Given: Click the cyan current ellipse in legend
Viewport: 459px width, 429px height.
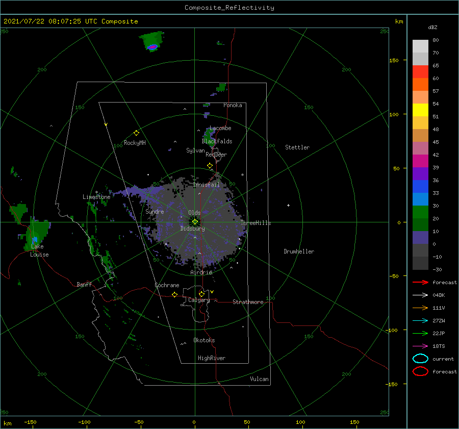Looking at the screenshot, I should point(420,359).
